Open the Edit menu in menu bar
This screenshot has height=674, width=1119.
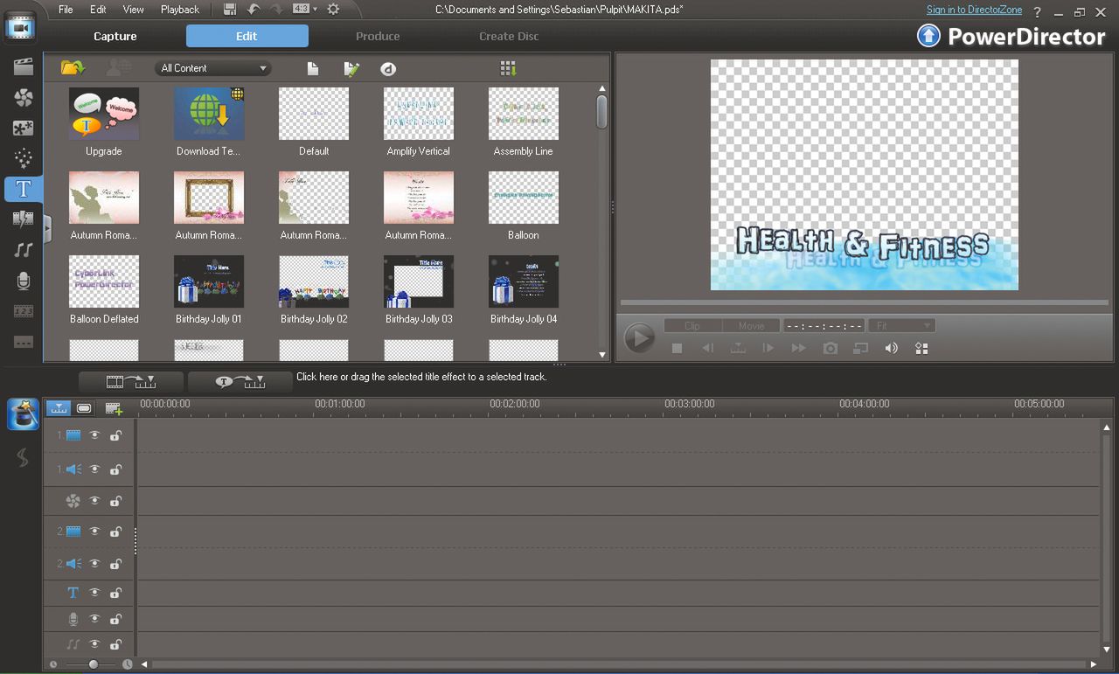[98, 10]
